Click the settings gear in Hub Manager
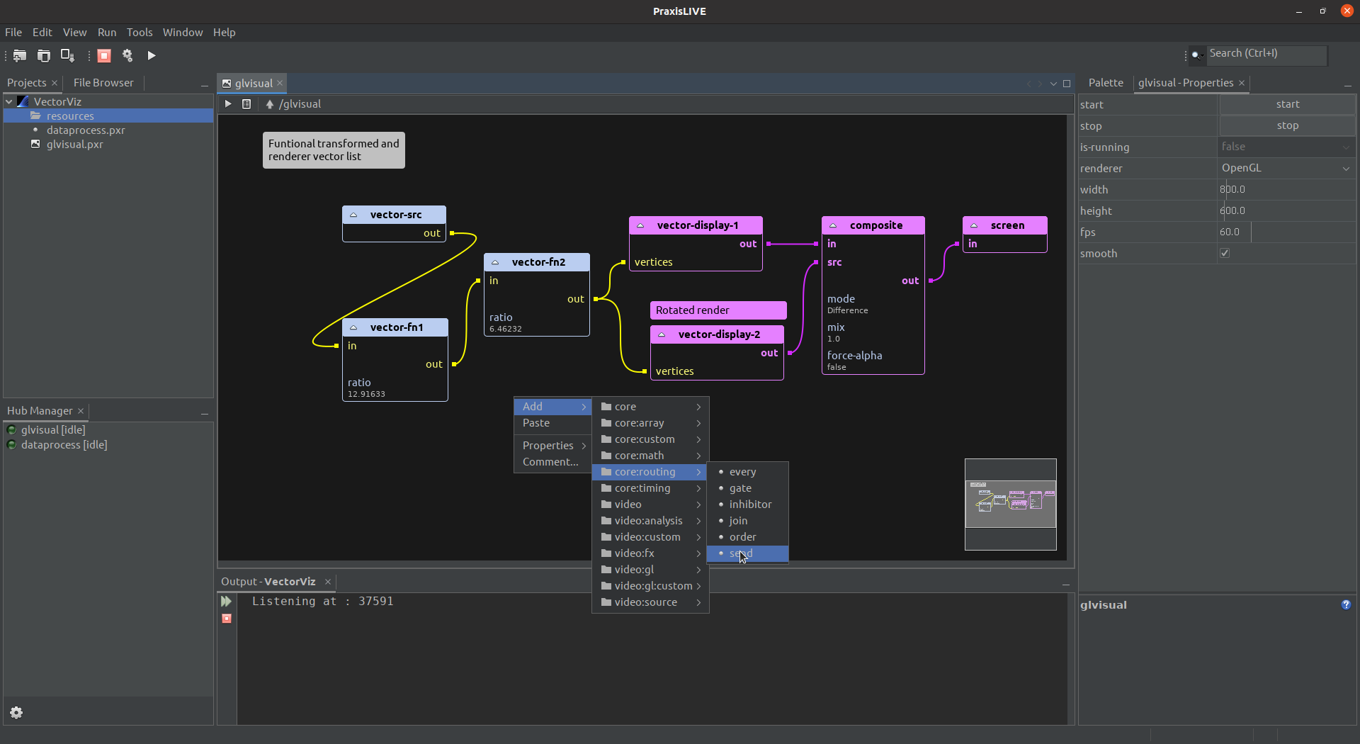Image resolution: width=1360 pixels, height=744 pixels. 16,713
